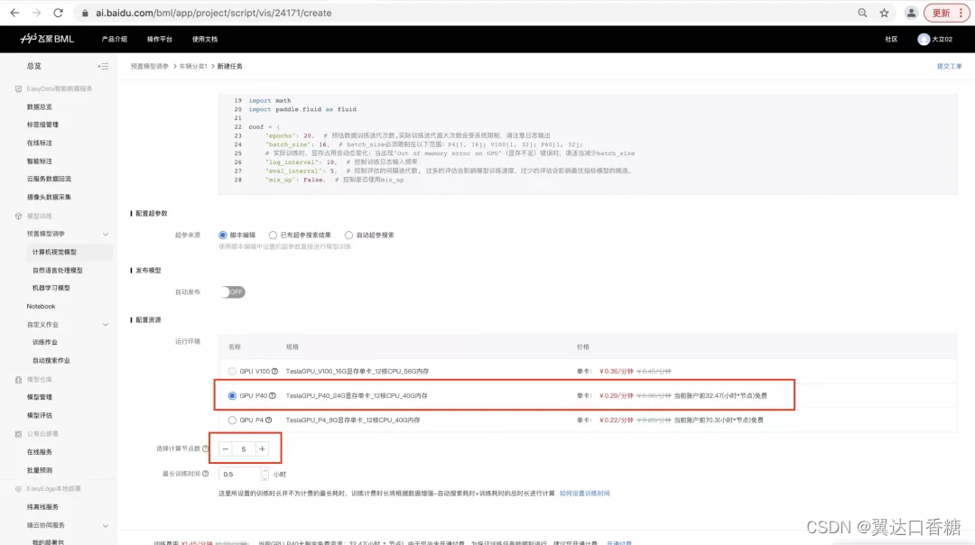Screen dimensions: 975x545
Task: Click the 模型仓库 section icon
Action: (18, 379)
